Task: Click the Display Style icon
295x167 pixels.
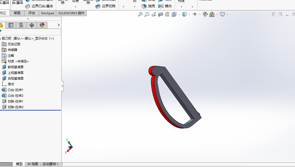Action: click(184, 14)
